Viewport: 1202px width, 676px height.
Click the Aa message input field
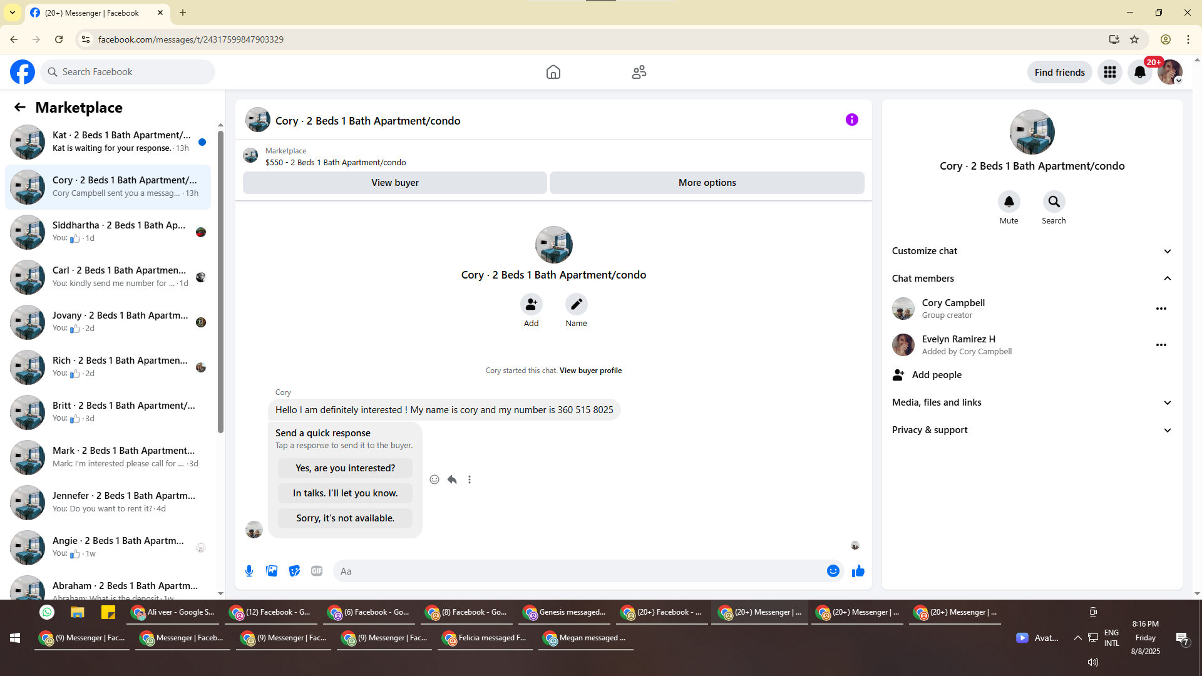click(576, 571)
